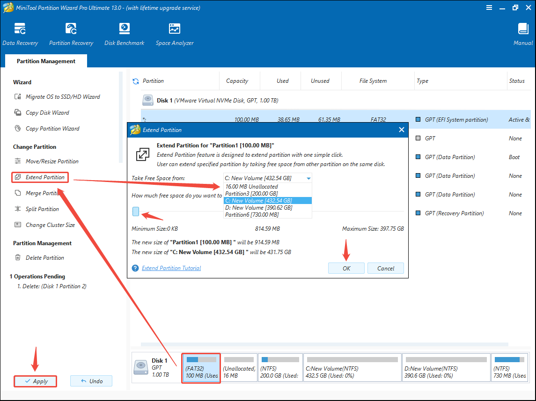
Task: Click the free space slider handle
Action: pyautogui.click(x=135, y=211)
